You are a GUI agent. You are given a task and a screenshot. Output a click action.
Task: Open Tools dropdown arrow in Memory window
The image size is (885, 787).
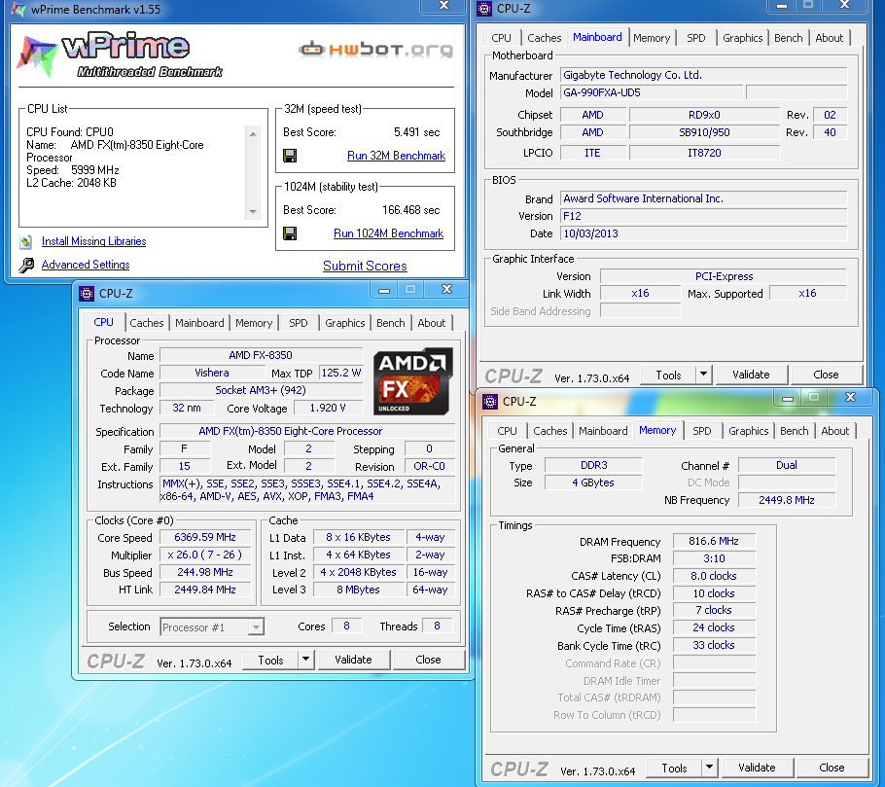click(710, 768)
